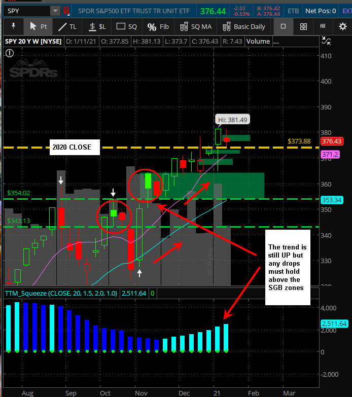
Task: Select the SQ rectangle drawing tool
Action: point(127,26)
